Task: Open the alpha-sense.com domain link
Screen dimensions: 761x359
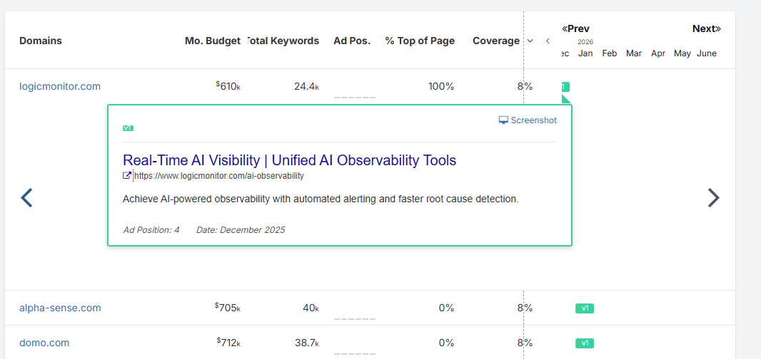Action: [60, 308]
